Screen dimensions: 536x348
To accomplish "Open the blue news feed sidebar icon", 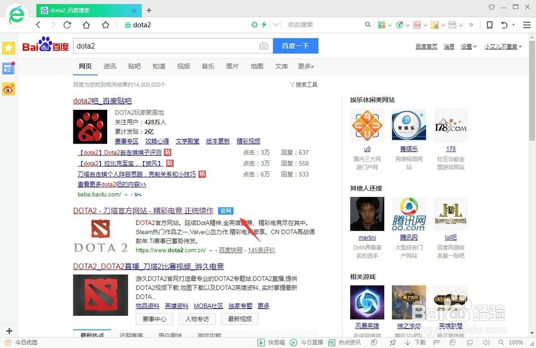I will pyautogui.click(x=9, y=69).
